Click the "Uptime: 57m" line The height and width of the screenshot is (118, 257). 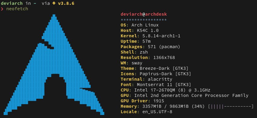point(135,41)
